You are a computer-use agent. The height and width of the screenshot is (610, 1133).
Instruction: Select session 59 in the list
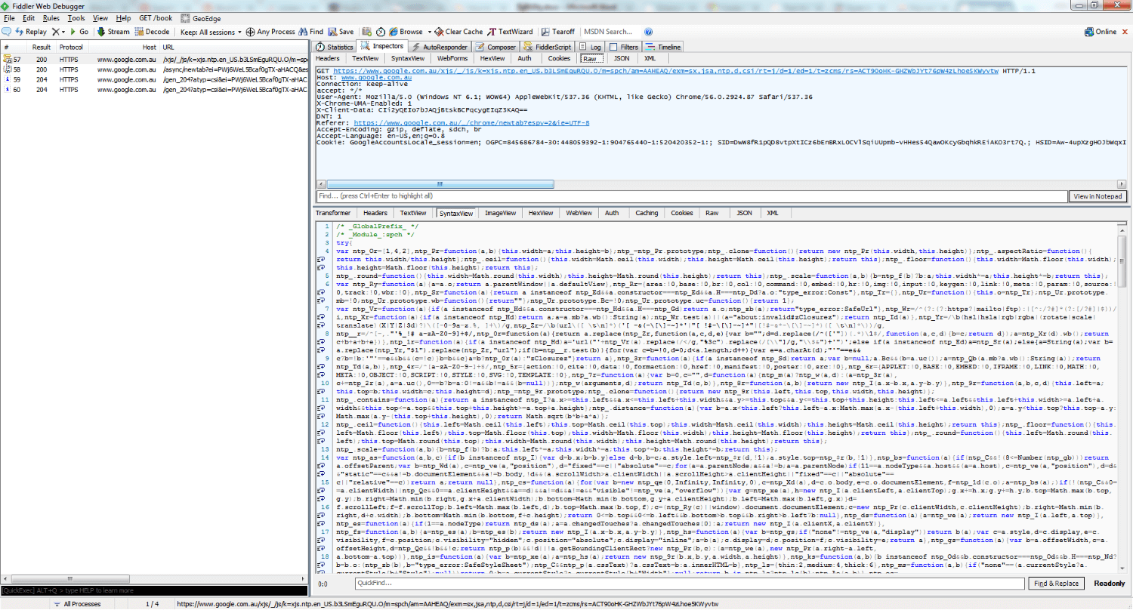155,79
